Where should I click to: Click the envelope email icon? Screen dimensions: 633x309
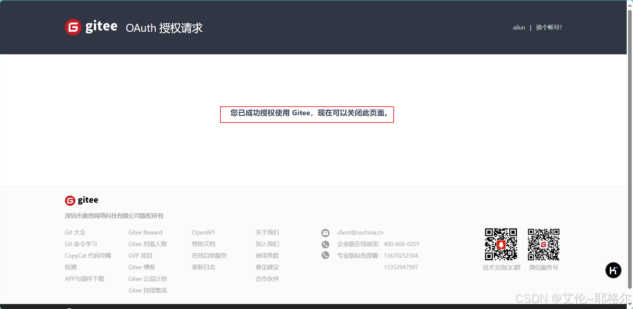(325, 233)
